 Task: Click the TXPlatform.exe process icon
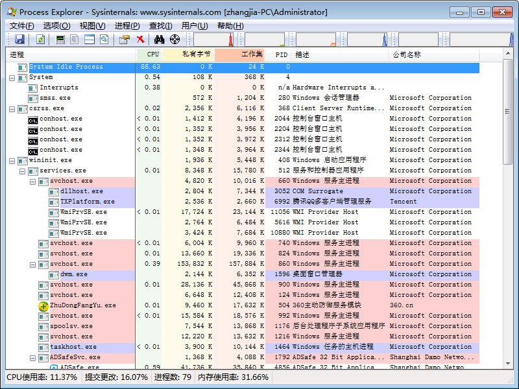click(x=54, y=202)
